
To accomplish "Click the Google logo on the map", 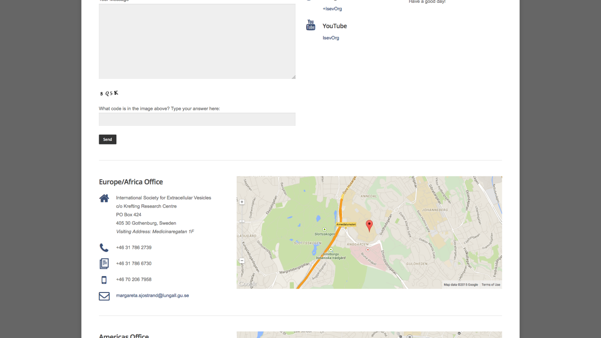I will [247, 284].
